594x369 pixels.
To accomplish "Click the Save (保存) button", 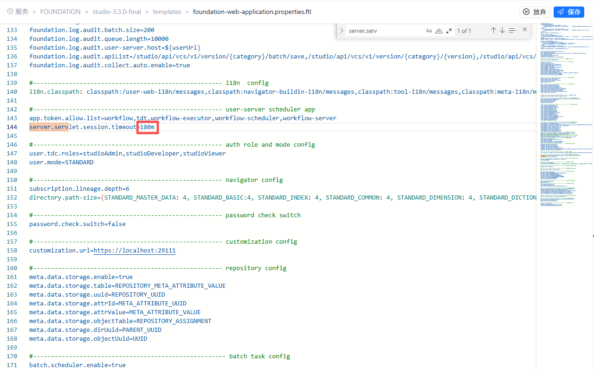I will (568, 12).
